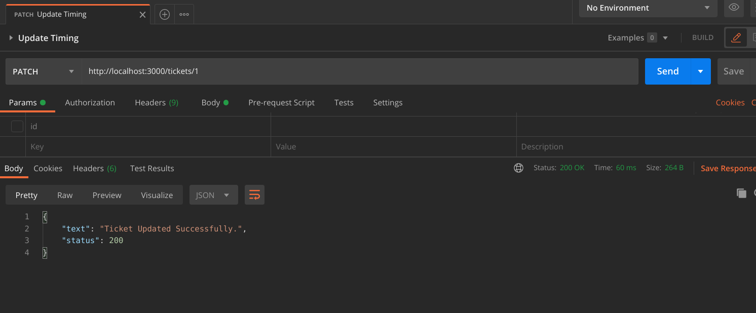
Task: Open the No Environment dropdown
Action: pyautogui.click(x=648, y=8)
